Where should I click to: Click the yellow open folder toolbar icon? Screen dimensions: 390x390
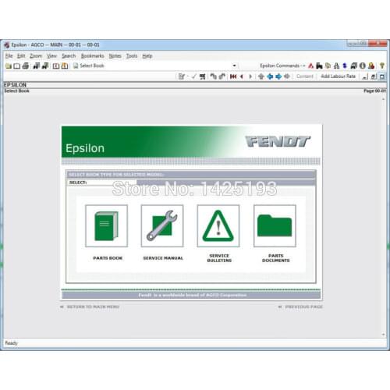[x=9, y=66]
